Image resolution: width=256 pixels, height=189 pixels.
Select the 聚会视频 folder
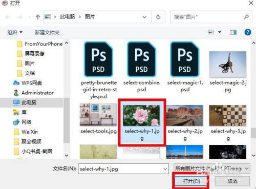point(27,141)
